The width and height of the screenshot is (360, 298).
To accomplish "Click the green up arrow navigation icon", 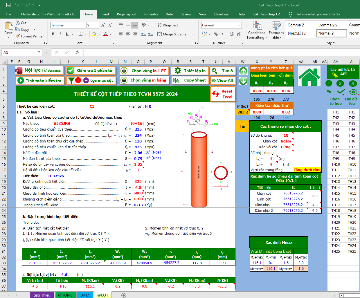I will 243,71.
